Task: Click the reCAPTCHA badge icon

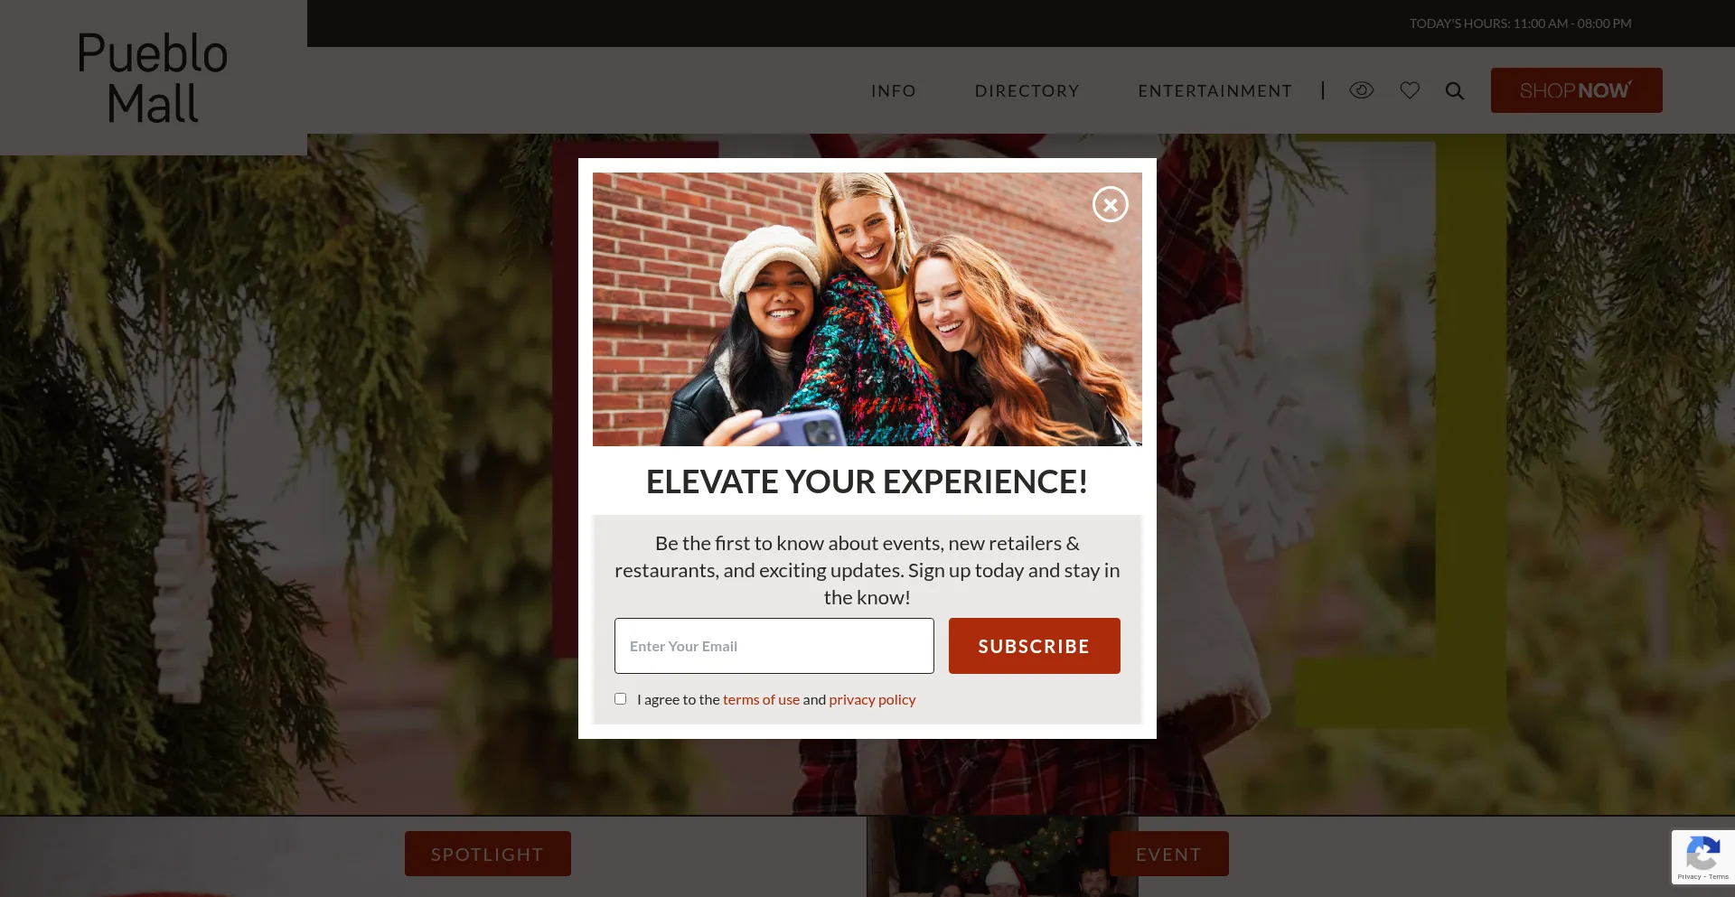Action: point(1702,856)
